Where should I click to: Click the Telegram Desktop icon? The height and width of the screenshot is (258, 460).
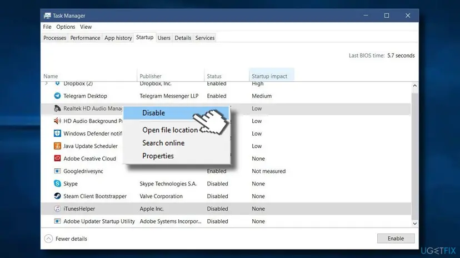click(57, 96)
